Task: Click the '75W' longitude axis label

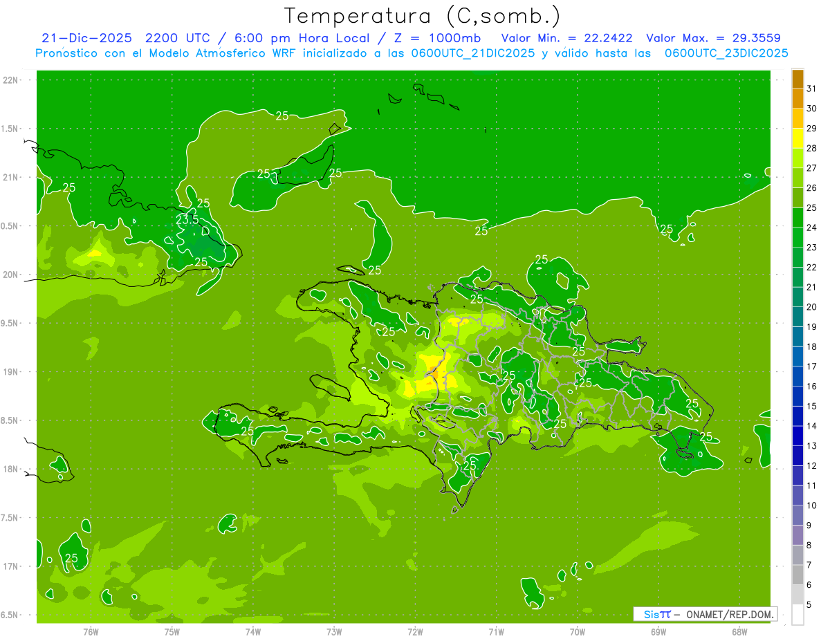Action: (x=172, y=631)
